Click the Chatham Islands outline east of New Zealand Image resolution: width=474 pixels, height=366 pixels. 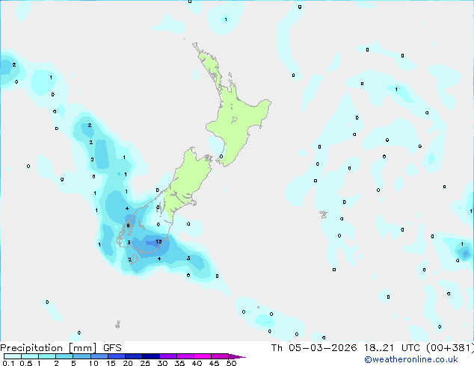324,214
